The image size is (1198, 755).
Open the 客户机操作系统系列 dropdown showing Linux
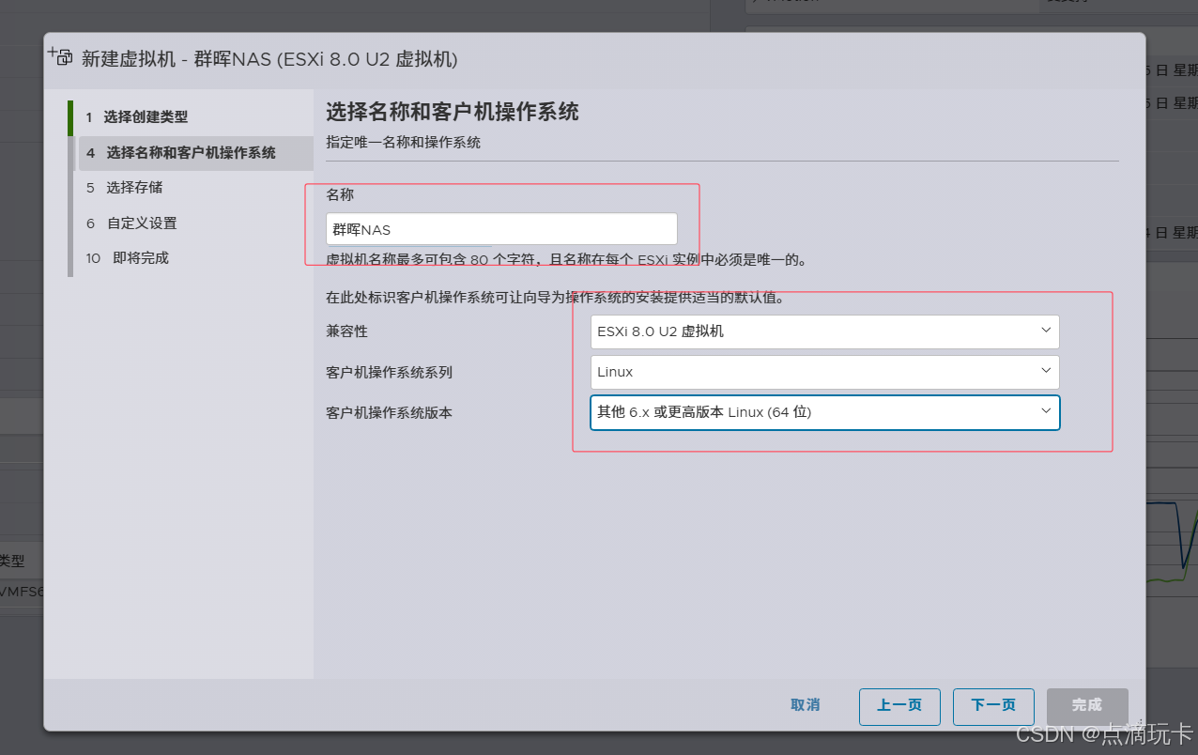pos(824,372)
